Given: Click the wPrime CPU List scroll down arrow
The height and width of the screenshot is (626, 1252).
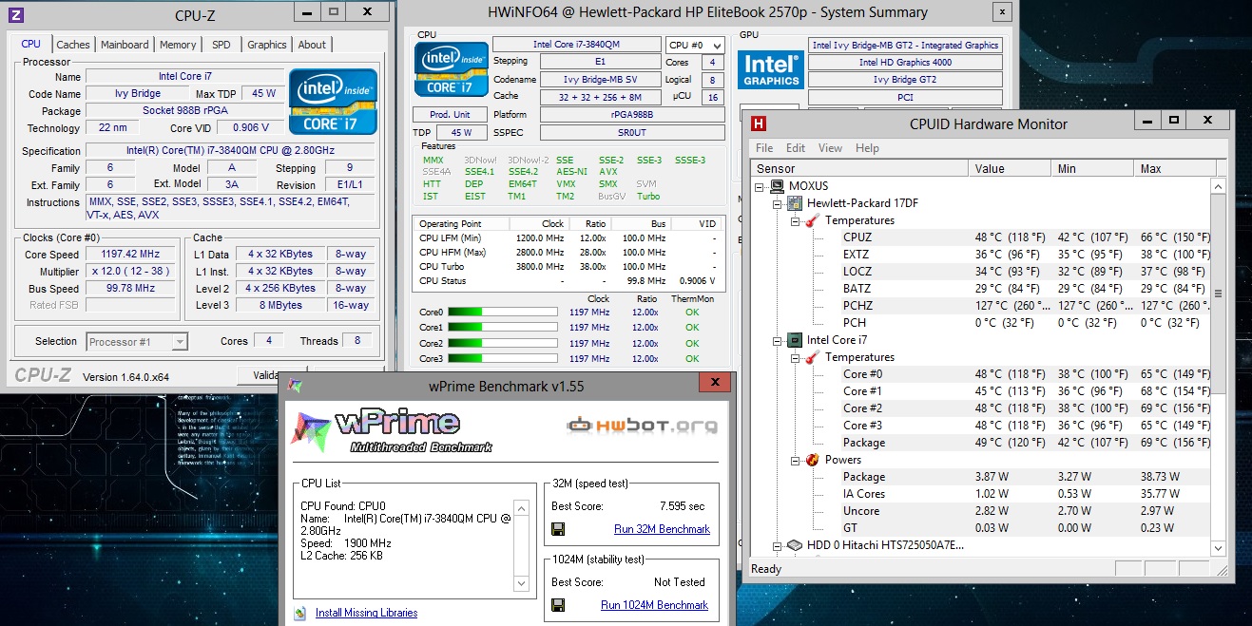Looking at the screenshot, I should click(521, 583).
